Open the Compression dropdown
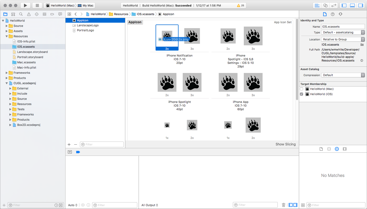The image size is (367, 209). [x=343, y=75]
